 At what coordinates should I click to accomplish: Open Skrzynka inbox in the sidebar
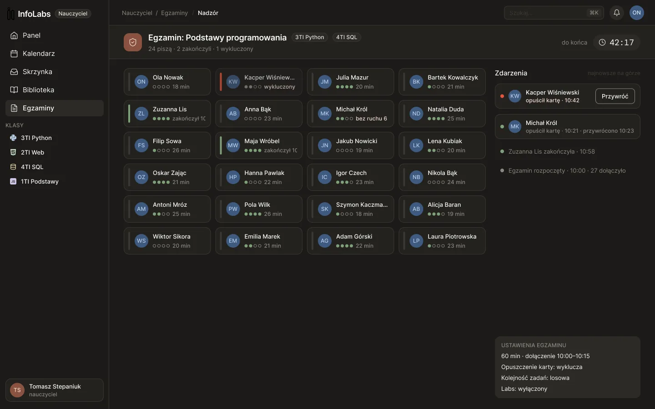tap(55, 72)
